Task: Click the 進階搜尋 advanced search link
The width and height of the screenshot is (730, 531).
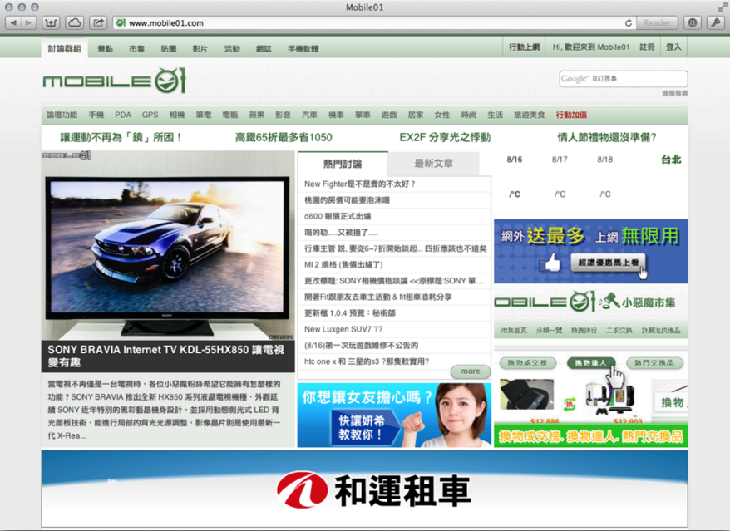Action: [674, 94]
